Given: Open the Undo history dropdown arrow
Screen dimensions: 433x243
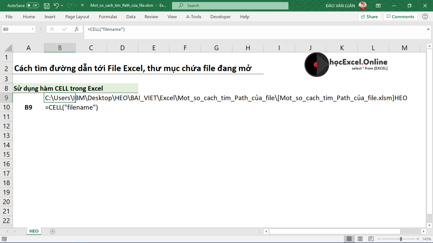Looking at the screenshot, I should [x=62, y=5].
